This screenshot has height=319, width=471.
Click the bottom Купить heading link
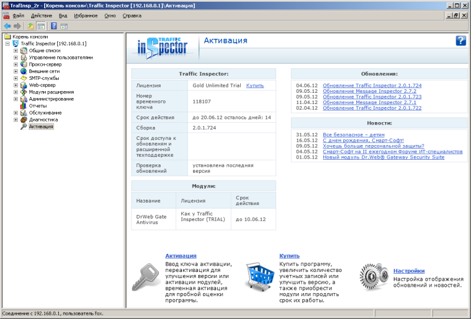pos(289,256)
